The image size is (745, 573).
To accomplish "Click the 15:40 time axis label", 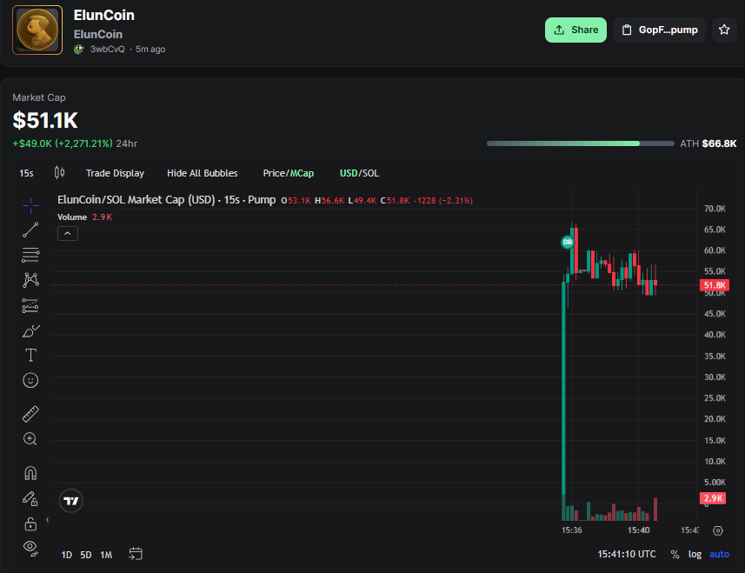I will pyautogui.click(x=639, y=530).
